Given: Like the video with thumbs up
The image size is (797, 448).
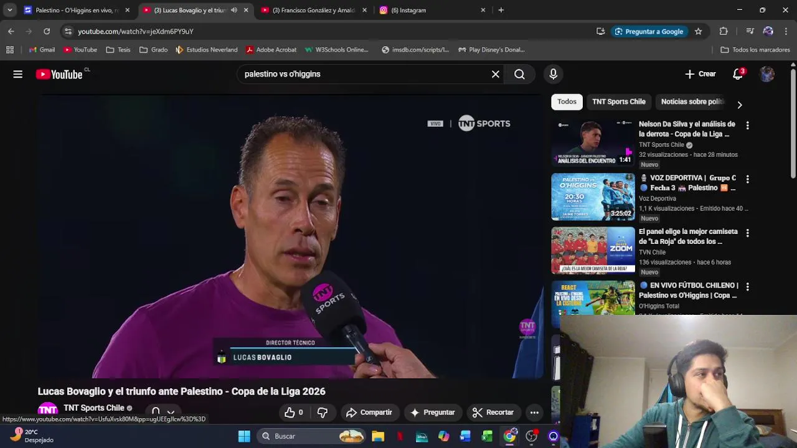Looking at the screenshot, I should [293, 412].
